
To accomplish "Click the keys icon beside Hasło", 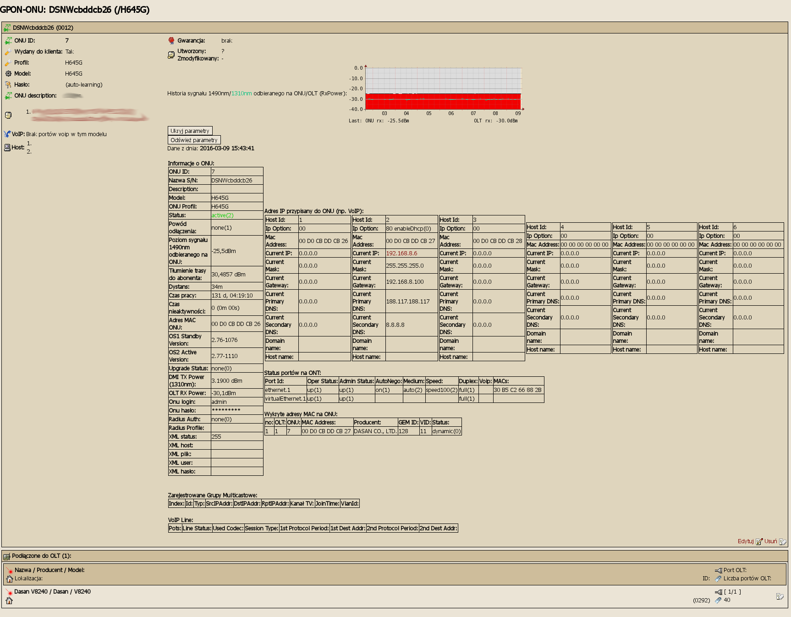I will [8, 85].
